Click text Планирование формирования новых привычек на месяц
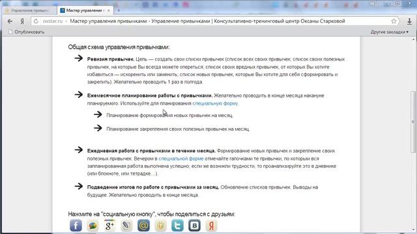 click(x=169, y=116)
